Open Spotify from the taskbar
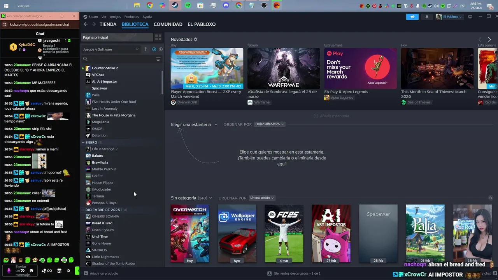Viewport: 498px width, 280px height. [x=188, y=5]
